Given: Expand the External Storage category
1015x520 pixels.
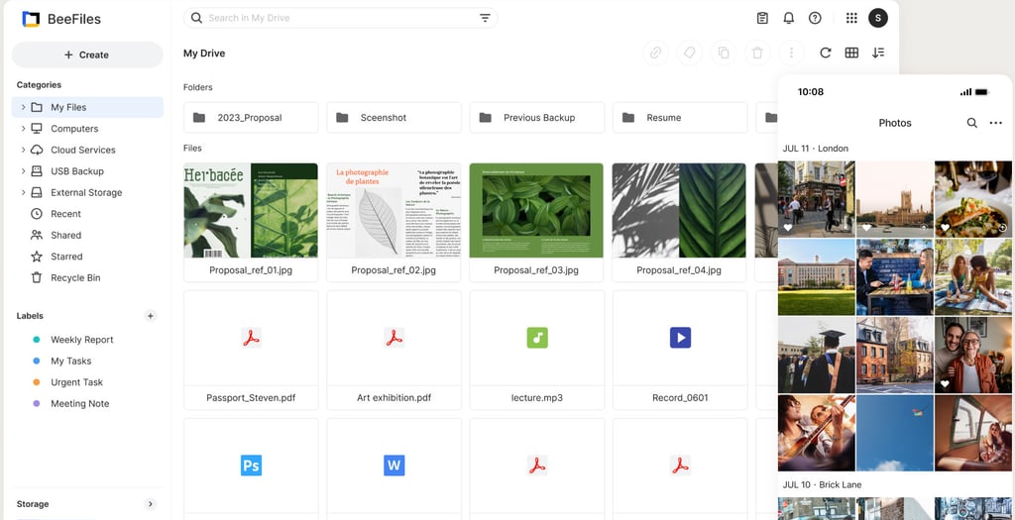Looking at the screenshot, I should [24, 193].
